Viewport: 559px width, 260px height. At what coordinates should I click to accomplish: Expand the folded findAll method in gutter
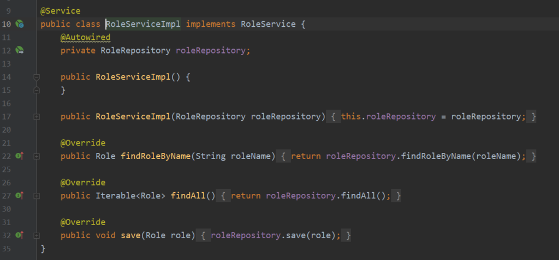(37, 196)
